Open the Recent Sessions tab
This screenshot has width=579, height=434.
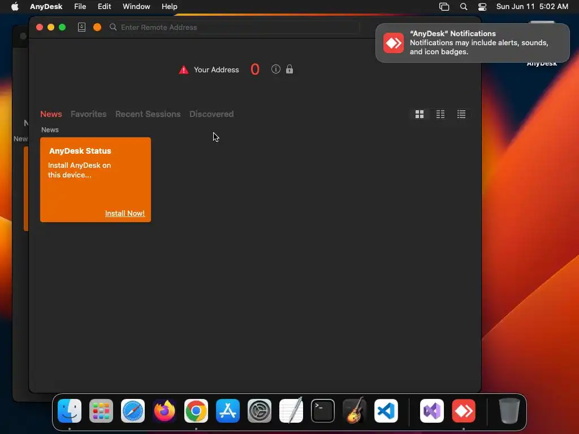coord(148,114)
